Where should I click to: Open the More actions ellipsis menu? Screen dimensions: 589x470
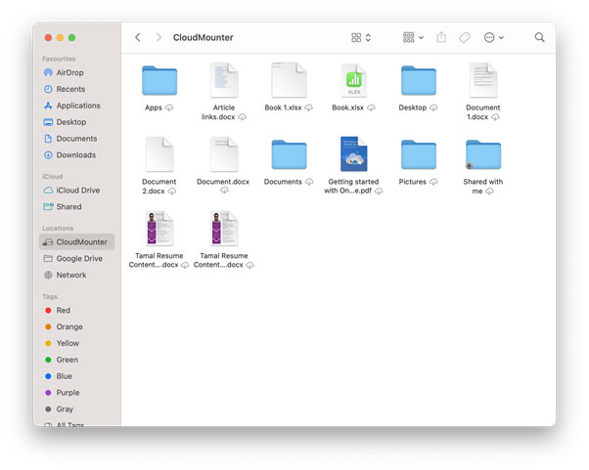494,38
